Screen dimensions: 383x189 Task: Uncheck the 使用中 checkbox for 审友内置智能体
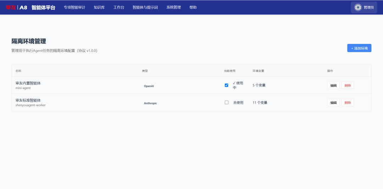pos(226,85)
